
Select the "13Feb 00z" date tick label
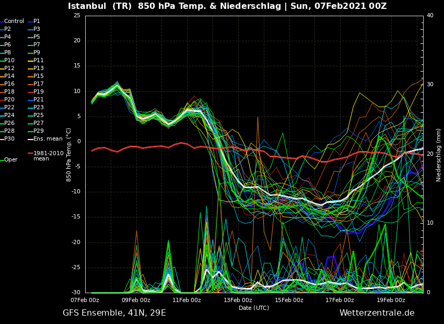238,300
